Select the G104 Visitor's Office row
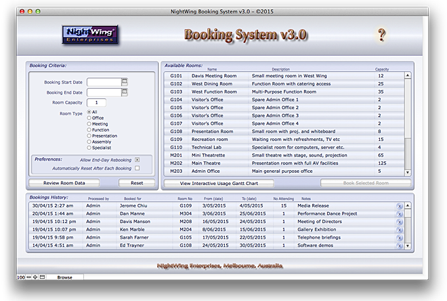447x301 pixels. (x=284, y=100)
